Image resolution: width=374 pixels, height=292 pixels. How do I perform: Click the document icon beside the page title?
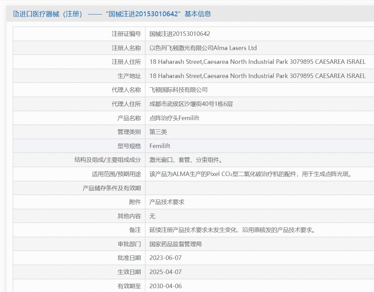pyautogui.click(x=16, y=14)
